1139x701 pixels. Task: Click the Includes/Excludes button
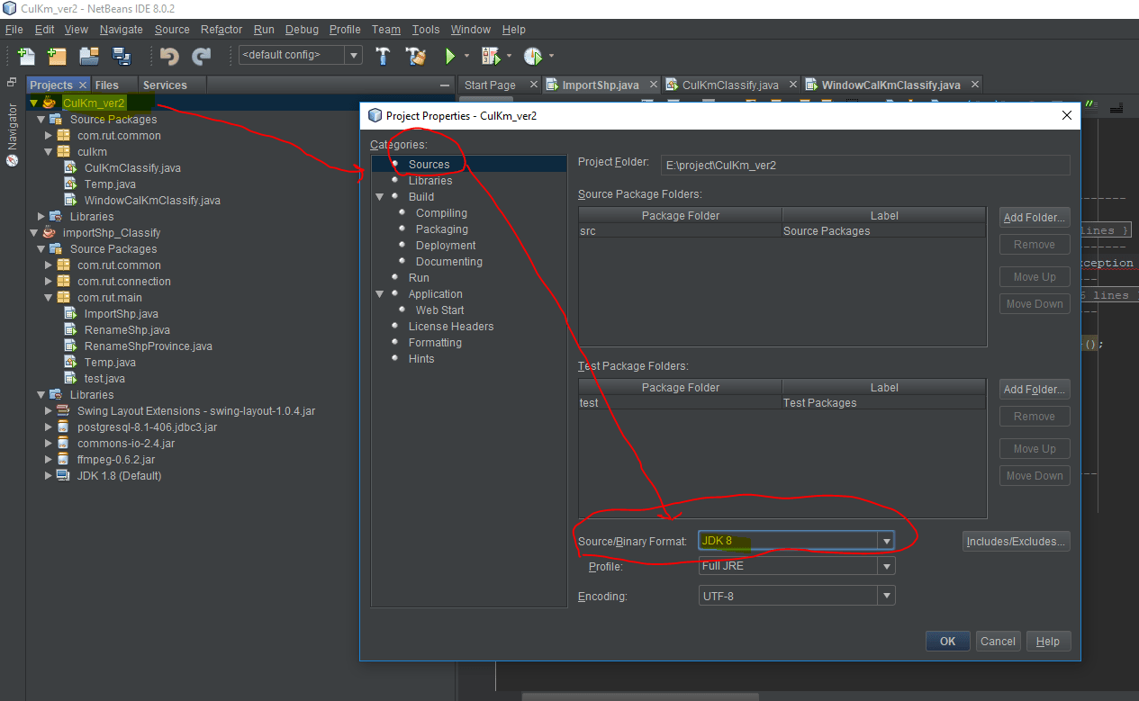(1016, 540)
